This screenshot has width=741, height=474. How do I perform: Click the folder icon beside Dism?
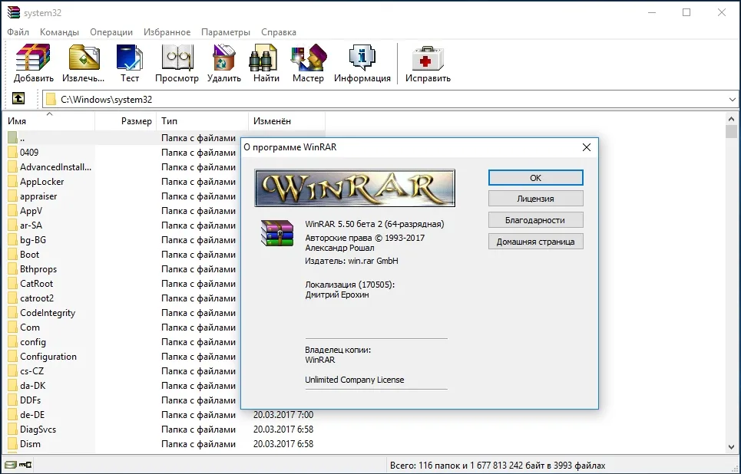click(x=12, y=444)
